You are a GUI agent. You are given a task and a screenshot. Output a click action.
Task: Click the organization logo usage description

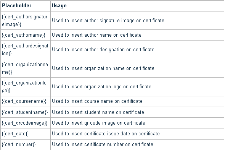101,87
